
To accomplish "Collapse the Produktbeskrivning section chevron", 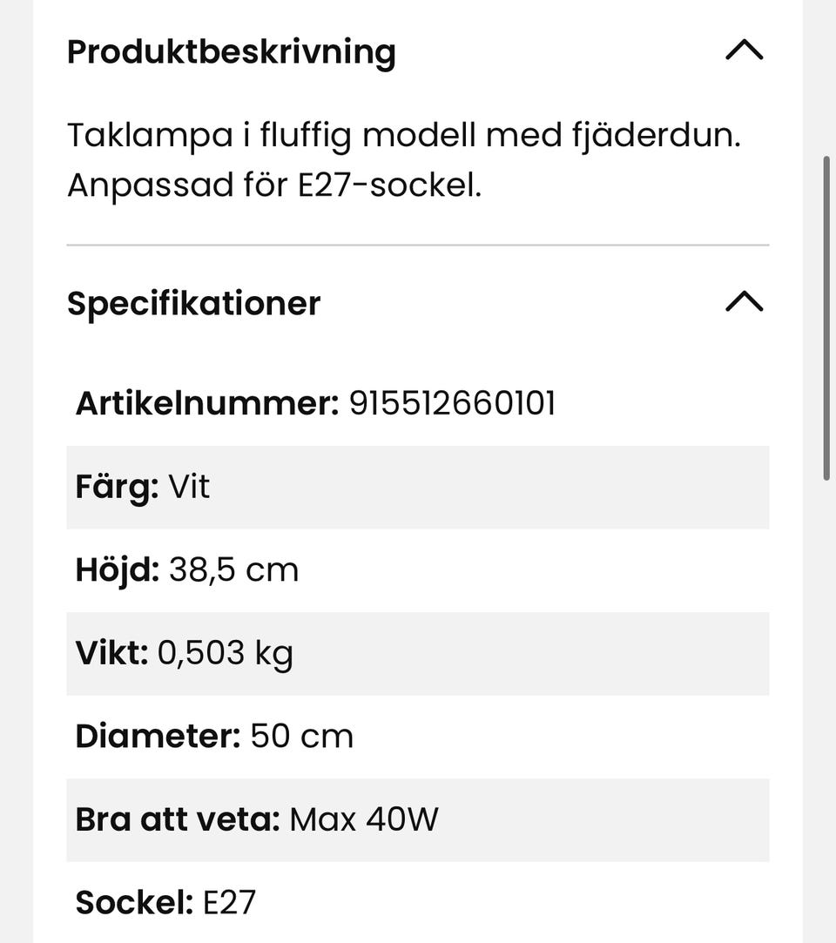I will 744,51.
